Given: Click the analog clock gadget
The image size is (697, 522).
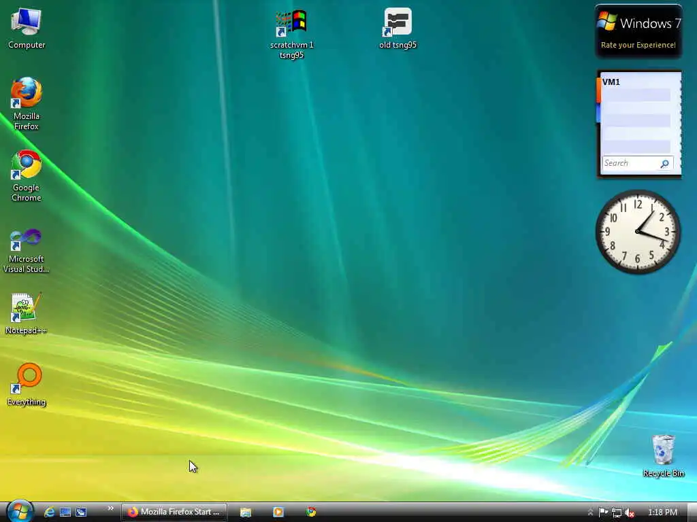Looking at the screenshot, I should (x=638, y=232).
